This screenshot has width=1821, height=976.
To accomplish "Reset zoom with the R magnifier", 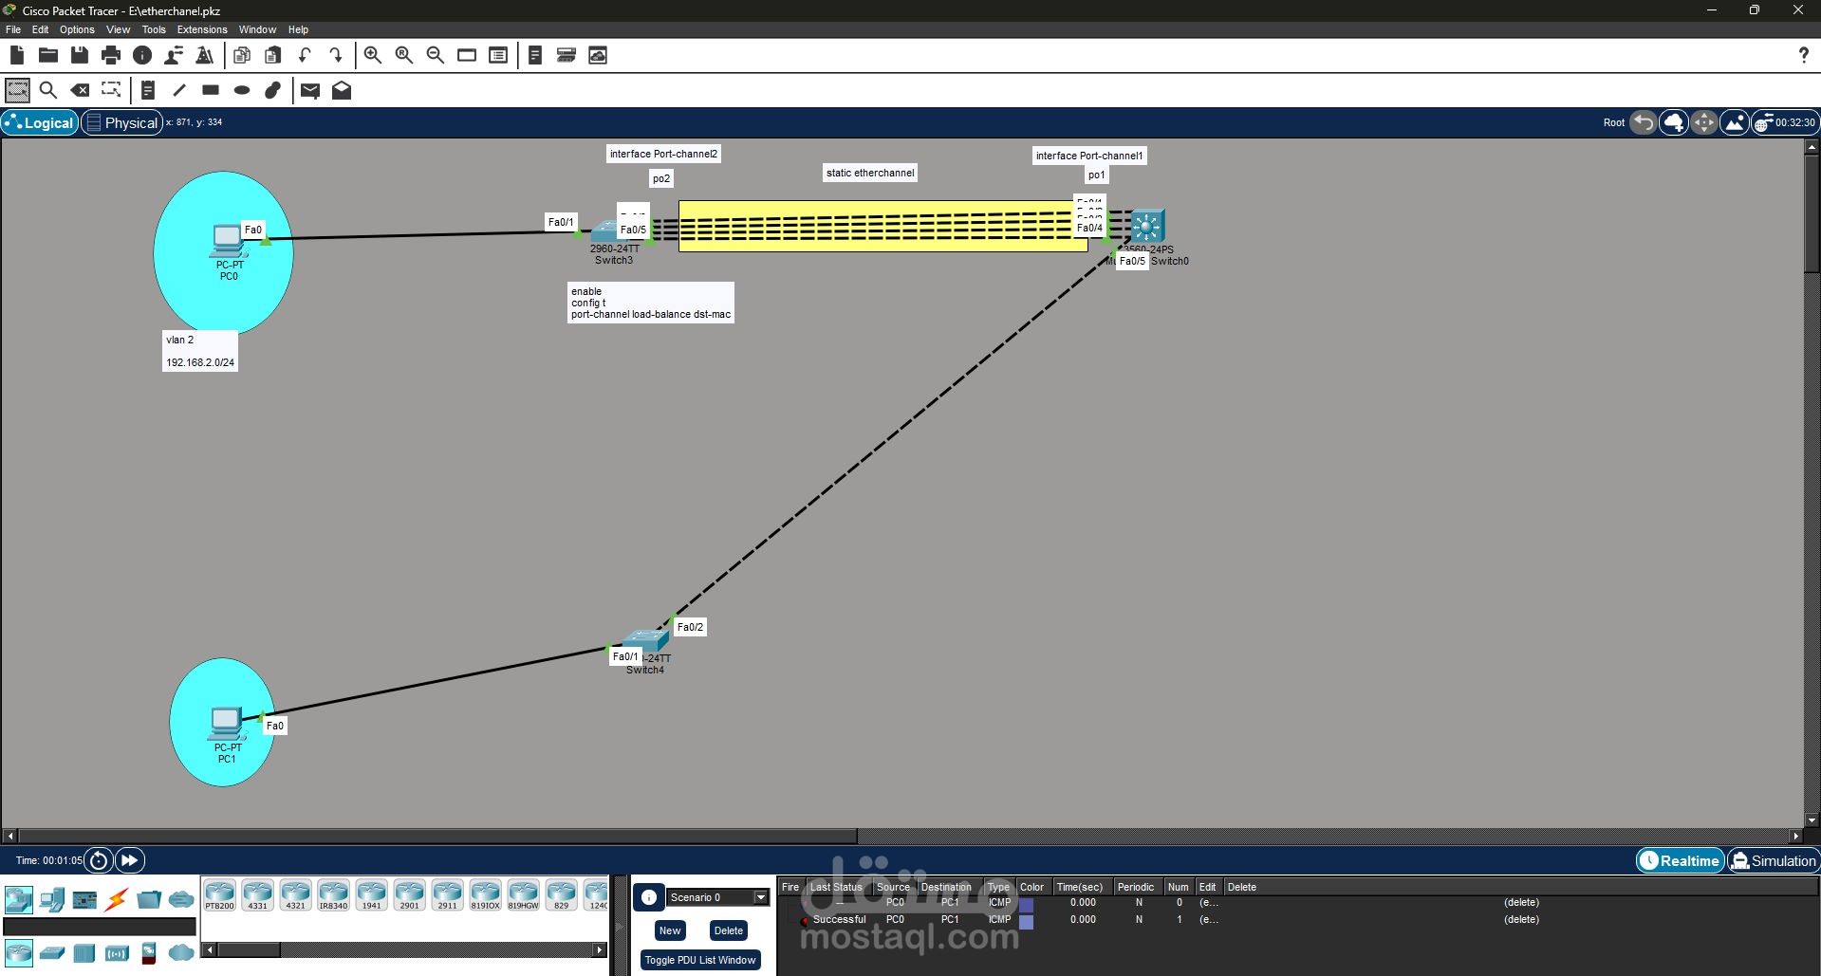I will click(x=404, y=55).
